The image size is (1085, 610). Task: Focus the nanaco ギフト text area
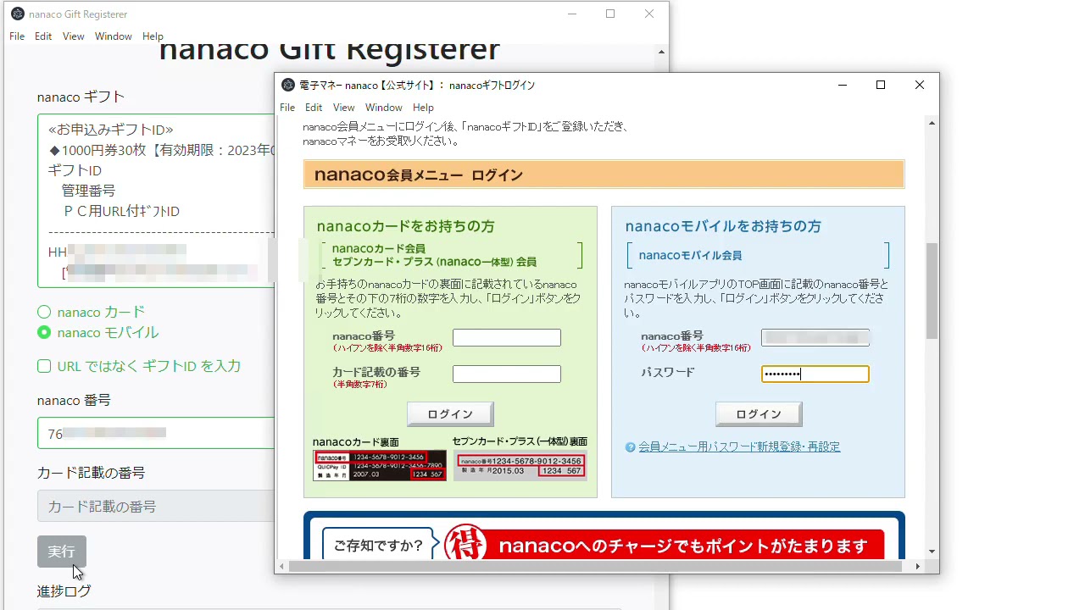[x=156, y=201]
